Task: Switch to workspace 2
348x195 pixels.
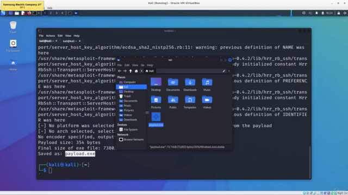Action: [x=51, y=13]
